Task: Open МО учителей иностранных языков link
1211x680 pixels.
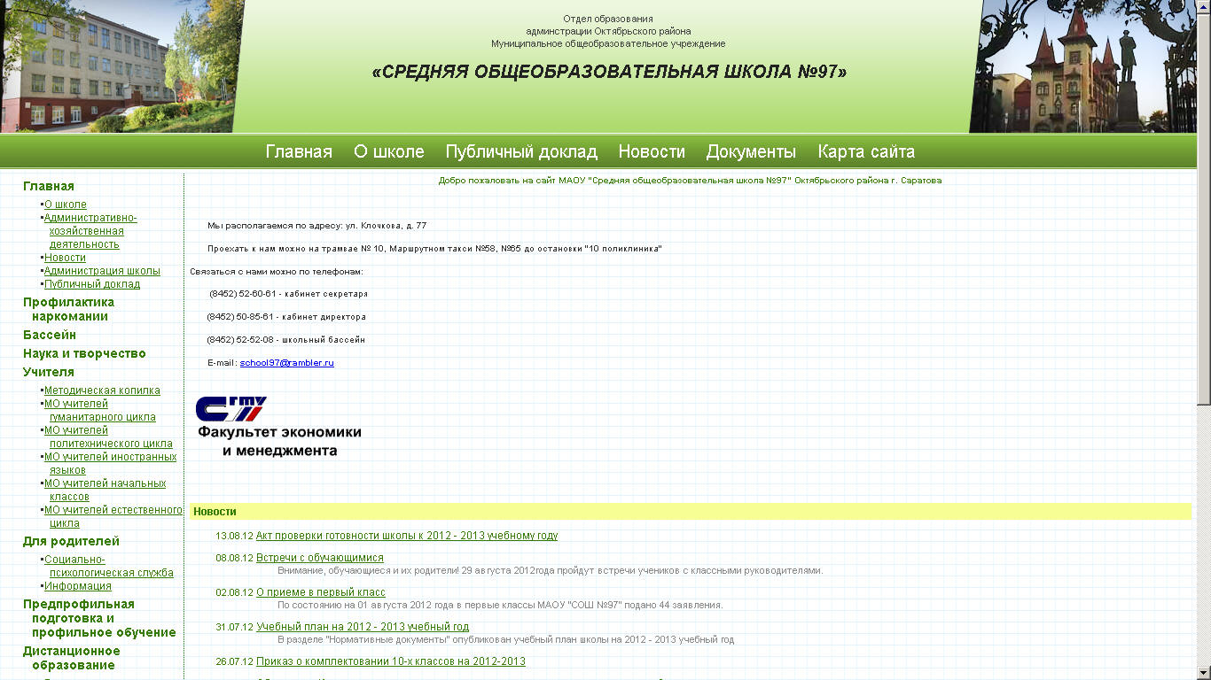Action: [x=110, y=463]
